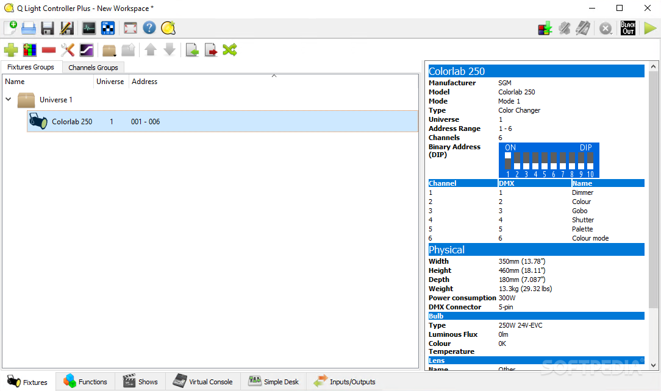This screenshot has height=391, width=661.
Task: Click address cell 001 - 006
Action: coord(146,122)
